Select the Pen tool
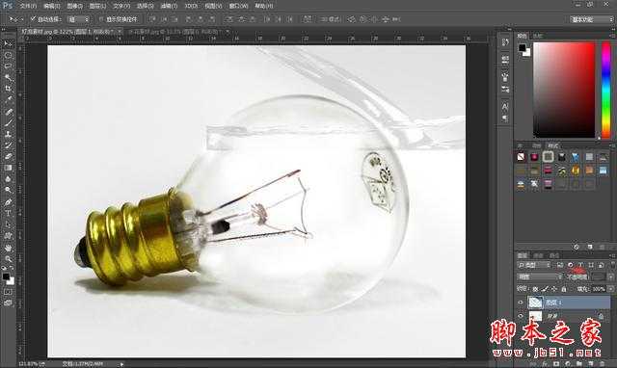The height and width of the screenshot is (368, 617). [8, 202]
